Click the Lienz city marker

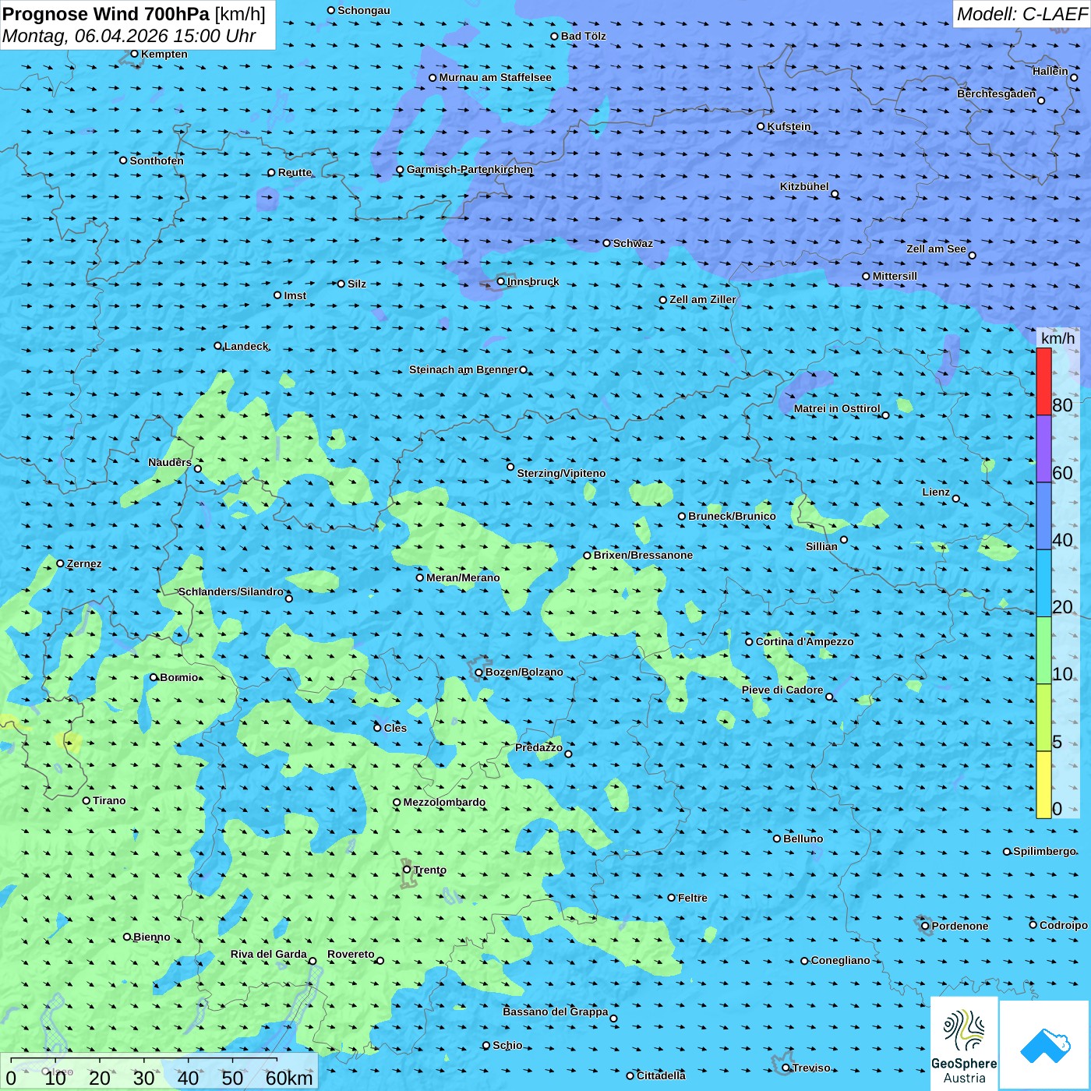[956, 499]
